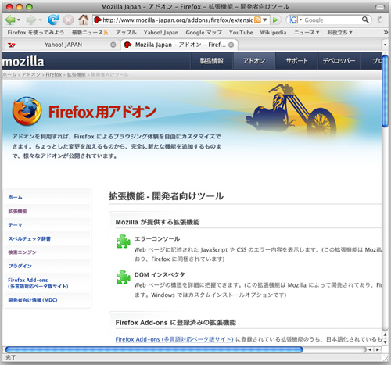
Task: Open the 検索エンジン sidebar link
Action: (22, 252)
